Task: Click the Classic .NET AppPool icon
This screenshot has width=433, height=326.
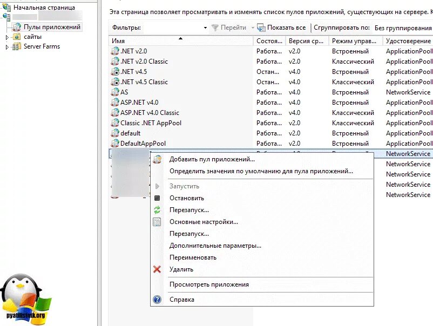Action: coord(115,123)
